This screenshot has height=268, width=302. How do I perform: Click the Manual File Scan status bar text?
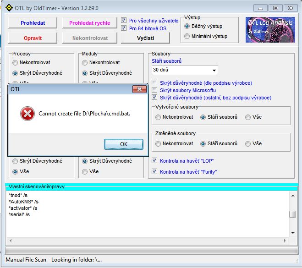pos(54,260)
